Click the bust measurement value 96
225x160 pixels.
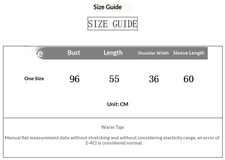click(x=74, y=79)
